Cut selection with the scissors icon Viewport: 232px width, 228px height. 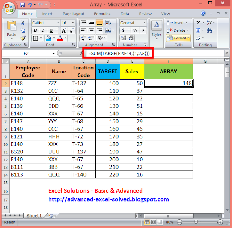pyautogui.click(x=22, y=23)
